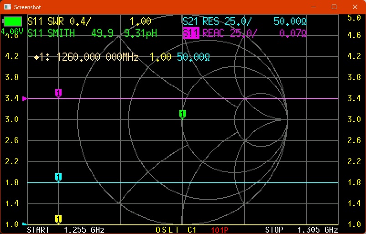Minimize the Screenshot window
The height and width of the screenshot is (234, 366).
313,7
